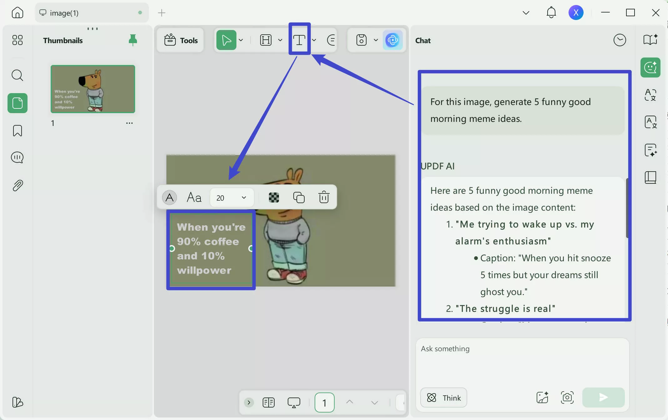Open the Text tool's dropdown chevron
Screen dimensions: 668x420
pos(314,40)
